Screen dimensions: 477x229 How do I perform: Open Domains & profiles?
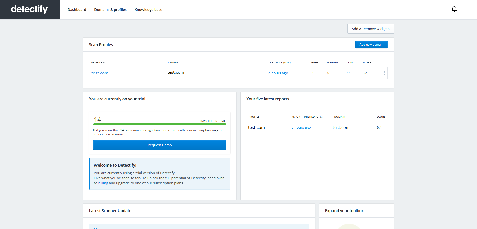(110, 10)
